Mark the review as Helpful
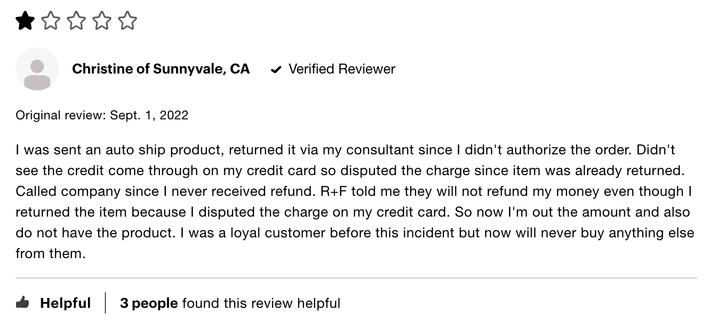711x326 pixels. [x=53, y=303]
